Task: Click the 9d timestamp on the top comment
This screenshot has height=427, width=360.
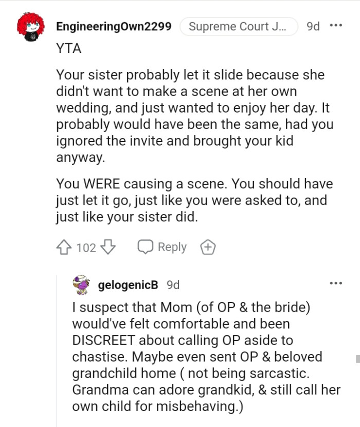Action: pos(313,26)
